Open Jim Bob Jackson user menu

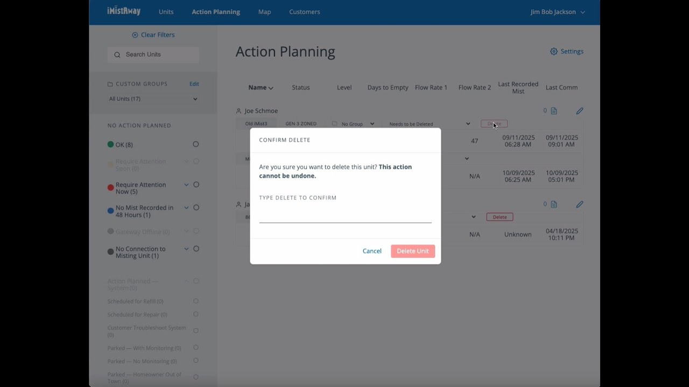coord(558,12)
